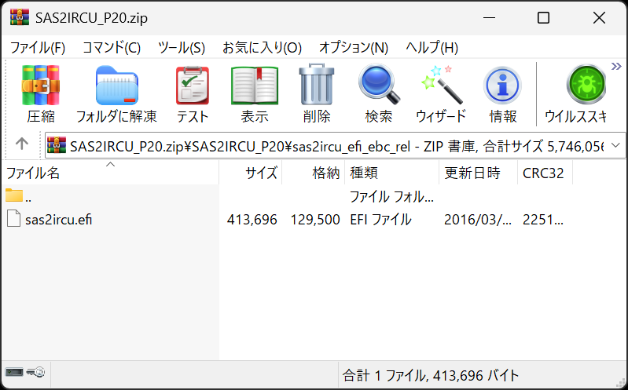Click the 129,500 packed size cell

(315, 220)
